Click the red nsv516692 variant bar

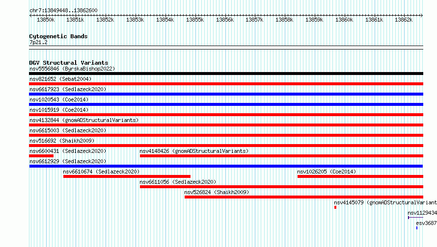tap(226, 146)
